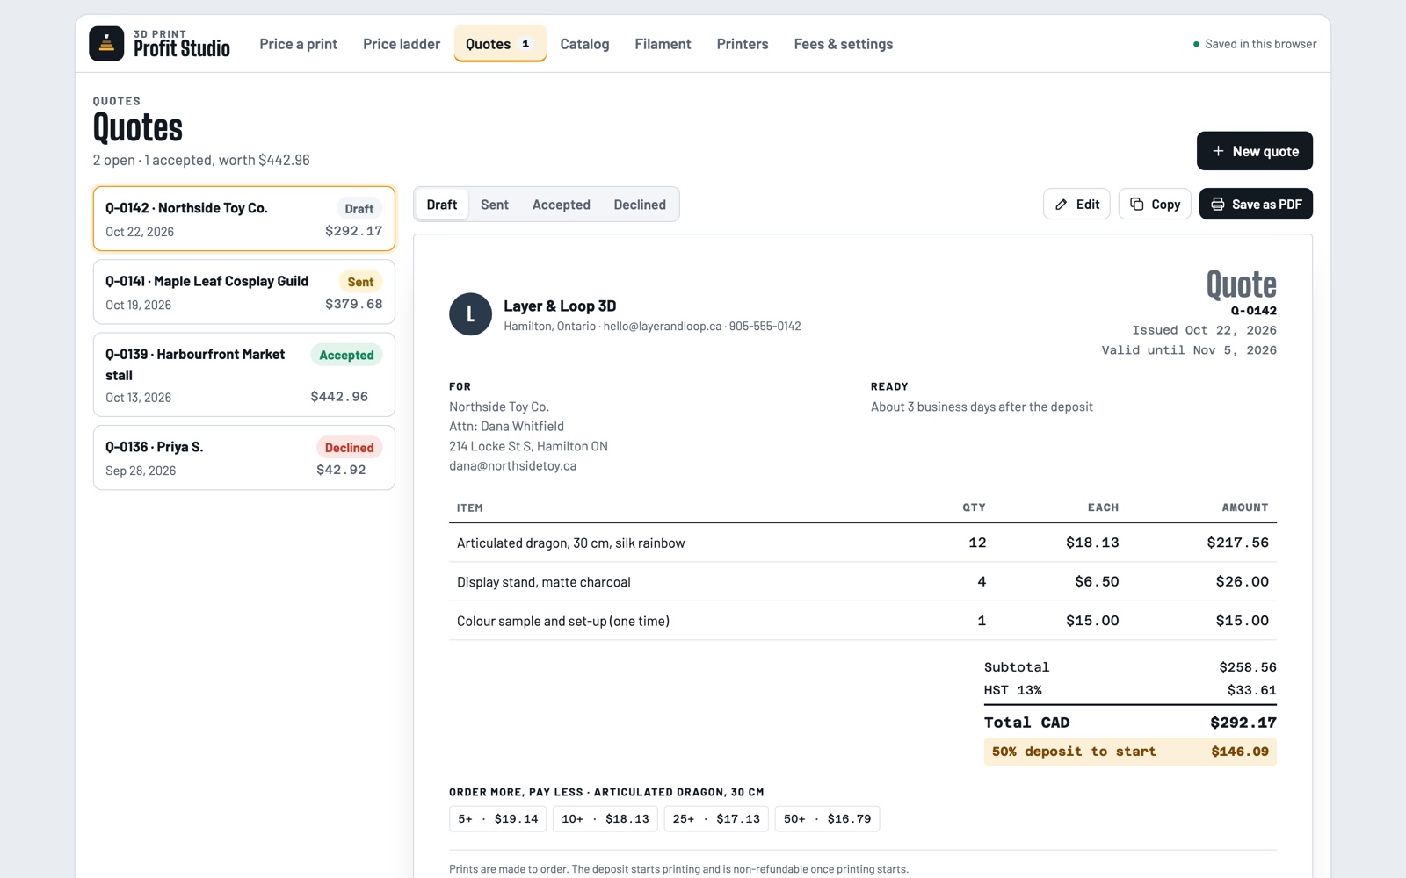Switch to the Catalog tab
The image size is (1406, 878).
(584, 44)
